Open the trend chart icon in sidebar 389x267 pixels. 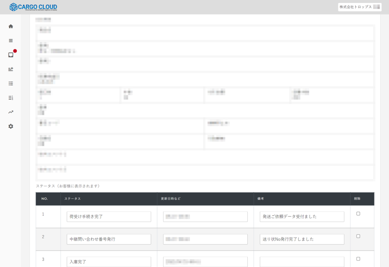click(x=11, y=112)
